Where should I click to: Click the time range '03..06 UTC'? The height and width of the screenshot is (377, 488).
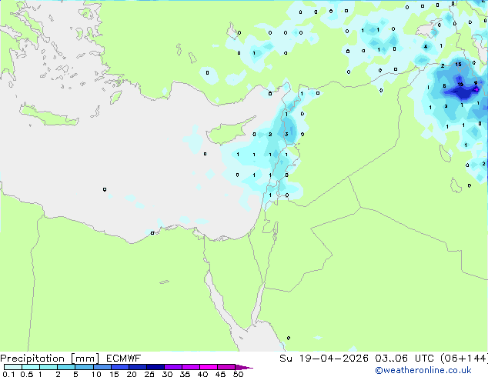pyautogui.click(x=406, y=359)
